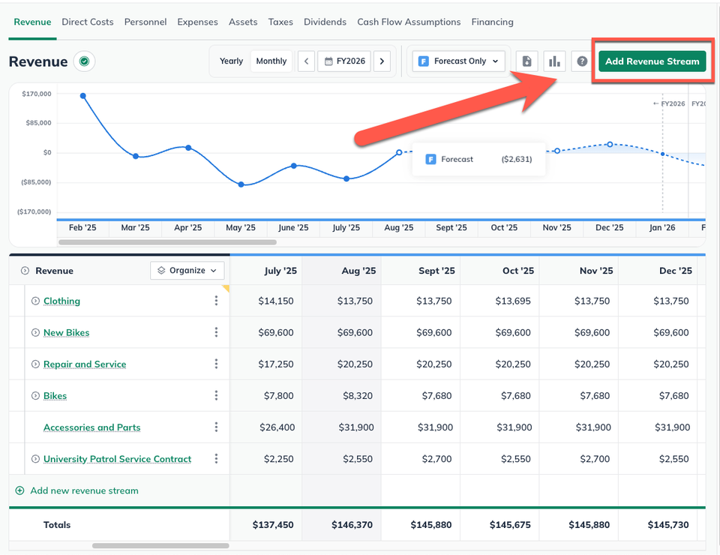Open the Organize dropdown
Image resolution: width=720 pixels, height=555 pixels.
187,271
